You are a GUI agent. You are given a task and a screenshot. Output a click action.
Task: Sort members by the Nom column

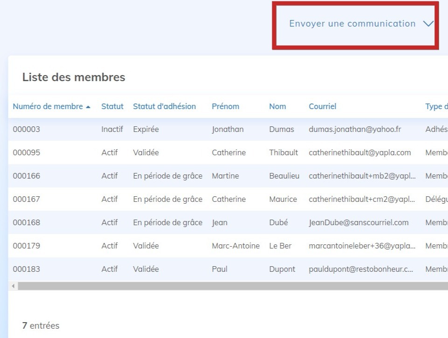(277, 106)
